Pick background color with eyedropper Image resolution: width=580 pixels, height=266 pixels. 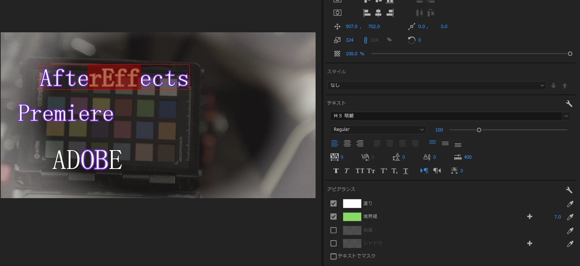click(570, 231)
